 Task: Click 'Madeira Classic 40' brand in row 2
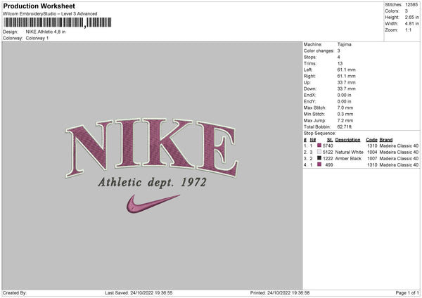(399, 152)
